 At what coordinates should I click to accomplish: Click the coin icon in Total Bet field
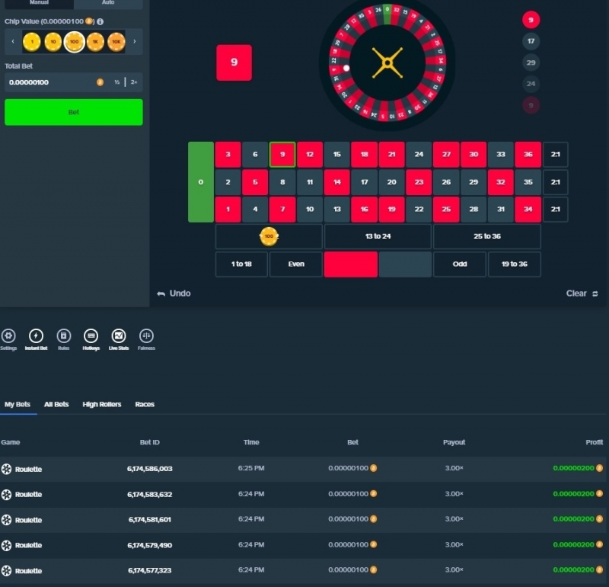[100, 82]
